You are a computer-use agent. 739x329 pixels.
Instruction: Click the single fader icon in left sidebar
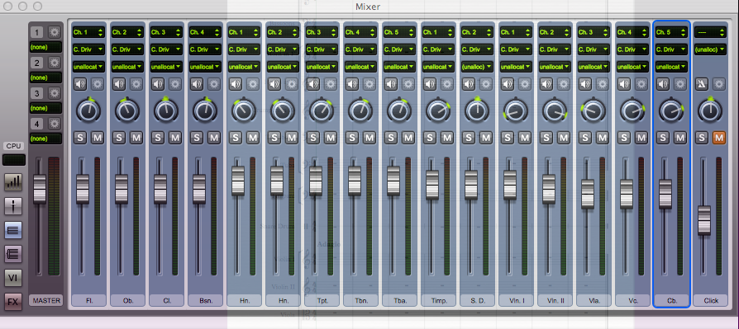click(13, 206)
